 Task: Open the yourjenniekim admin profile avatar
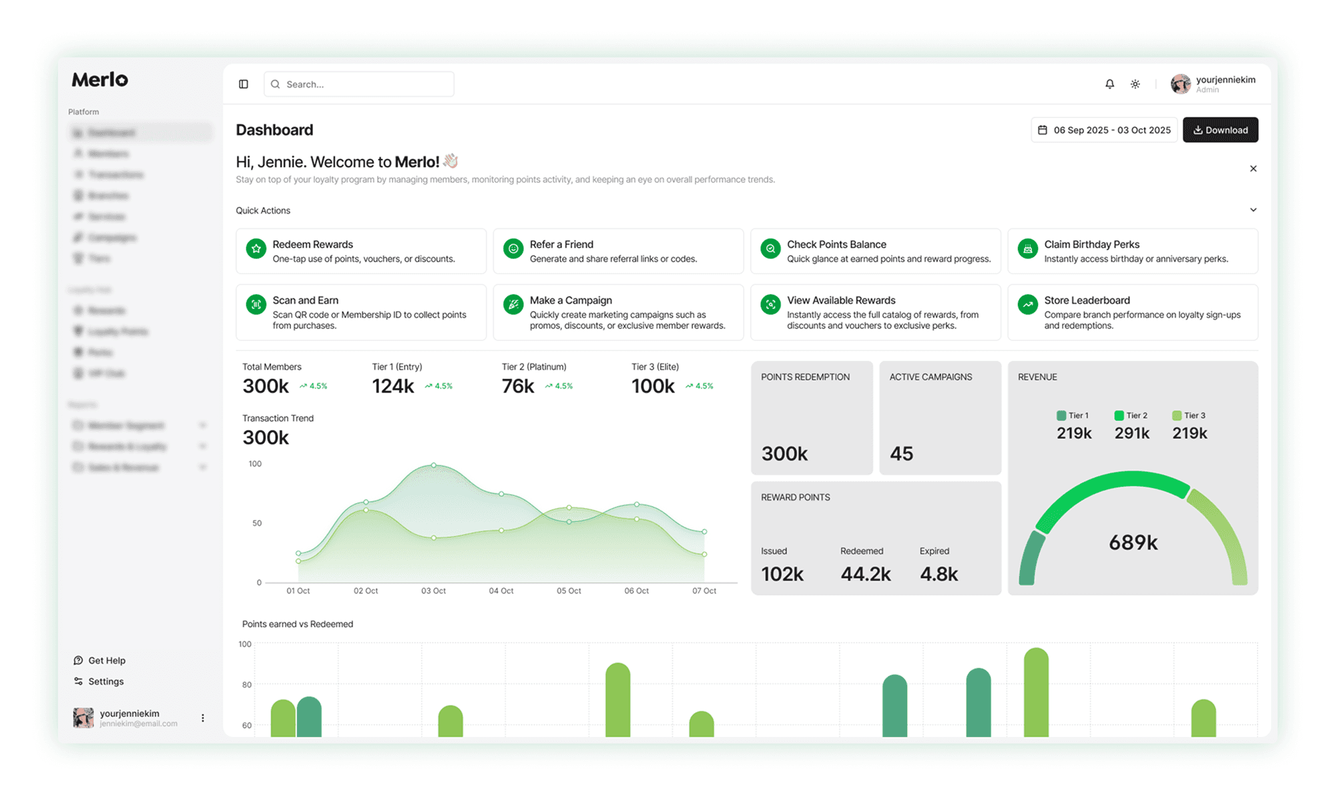pyautogui.click(x=1180, y=84)
